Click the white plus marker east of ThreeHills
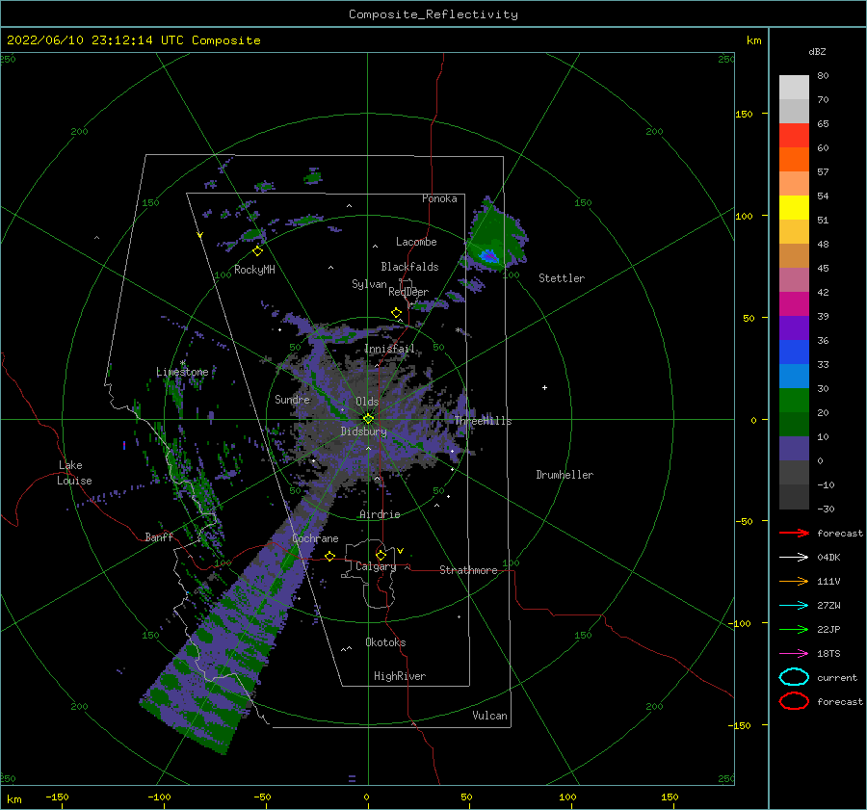This screenshot has width=867, height=810. [544, 387]
